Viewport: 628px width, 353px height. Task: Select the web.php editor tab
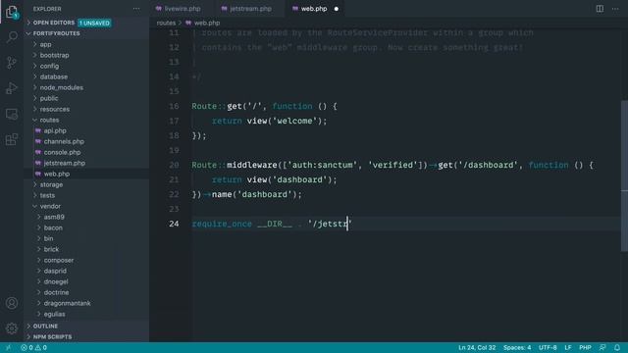(314, 9)
